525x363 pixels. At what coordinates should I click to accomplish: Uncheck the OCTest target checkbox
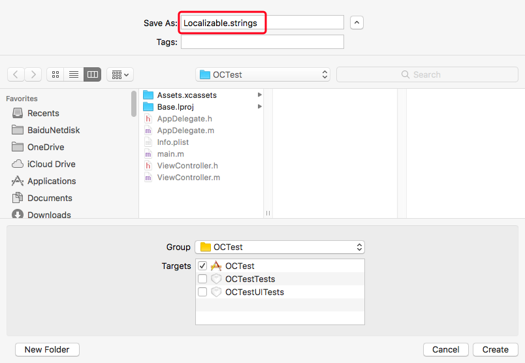click(202, 266)
